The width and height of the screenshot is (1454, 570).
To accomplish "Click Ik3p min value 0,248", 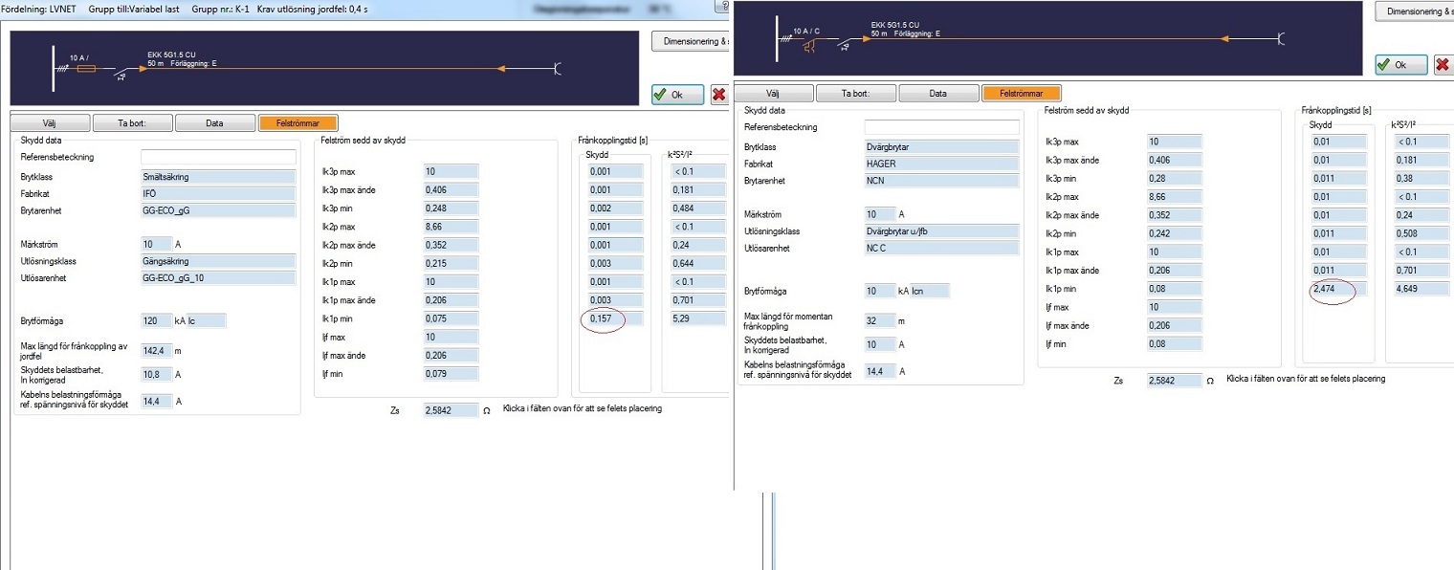I will [x=451, y=208].
